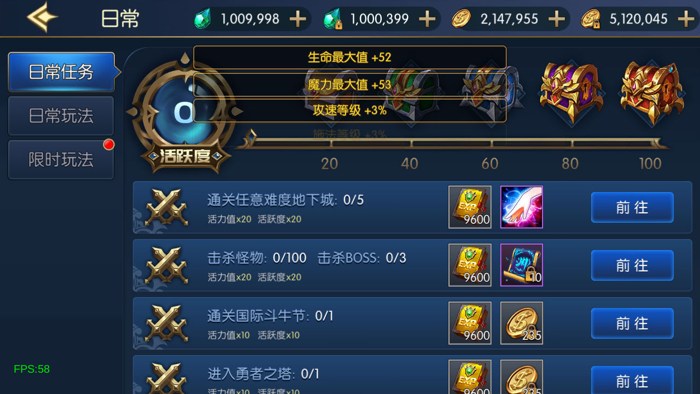Open the purple treasure chest at 80
700x394 pixels.
(x=571, y=92)
